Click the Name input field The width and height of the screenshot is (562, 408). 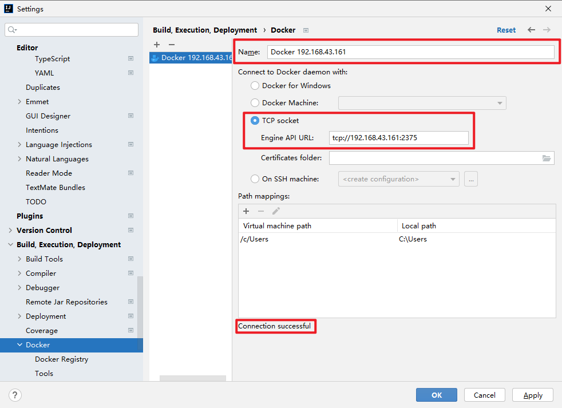click(x=411, y=52)
